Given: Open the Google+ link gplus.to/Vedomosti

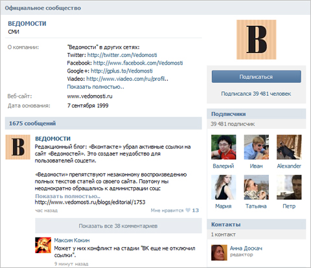Looking at the screenshot, I should 122,71.
